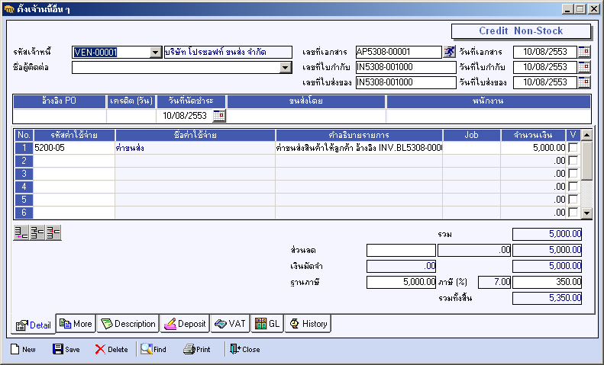Toggle V checkbox on row 6

[x=573, y=212]
